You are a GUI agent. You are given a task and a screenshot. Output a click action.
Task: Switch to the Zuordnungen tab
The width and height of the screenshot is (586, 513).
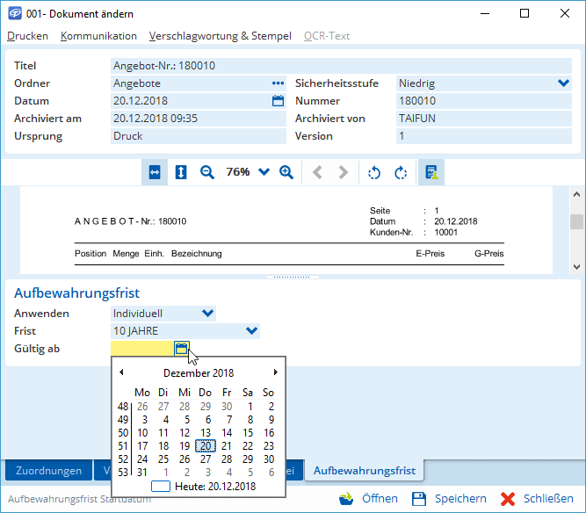tap(48, 471)
